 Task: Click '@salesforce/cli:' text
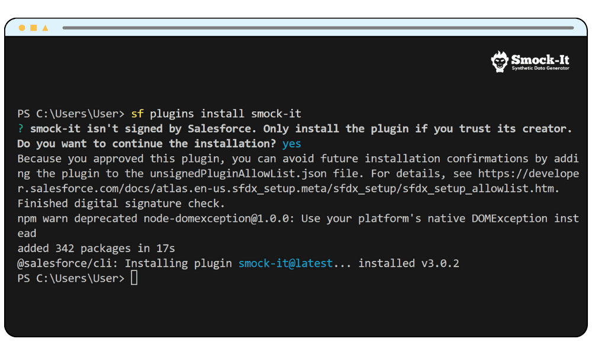(x=68, y=263)
